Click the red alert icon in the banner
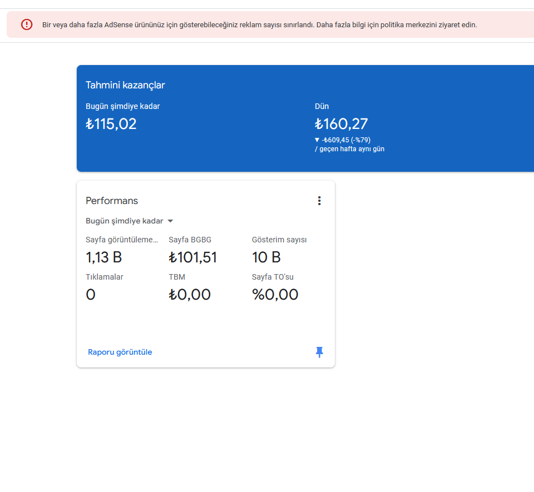 coord(27,24)
